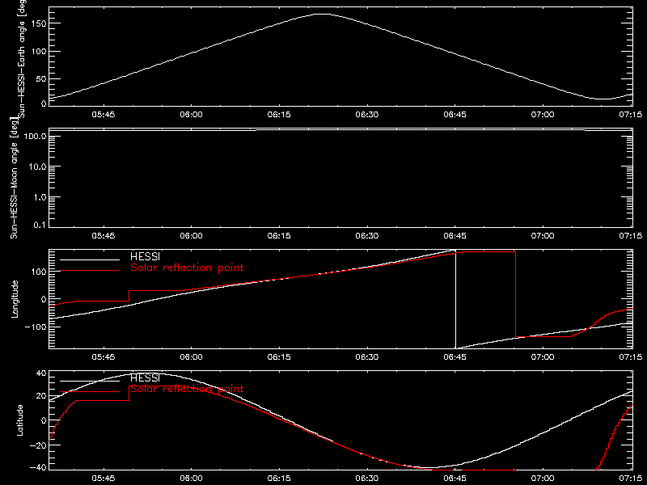Image resolution: width=647 pixels, height=485 pixels.
Task: Select red 'Solar reflection point' label in Longitude panel
Action: point(187,268)
